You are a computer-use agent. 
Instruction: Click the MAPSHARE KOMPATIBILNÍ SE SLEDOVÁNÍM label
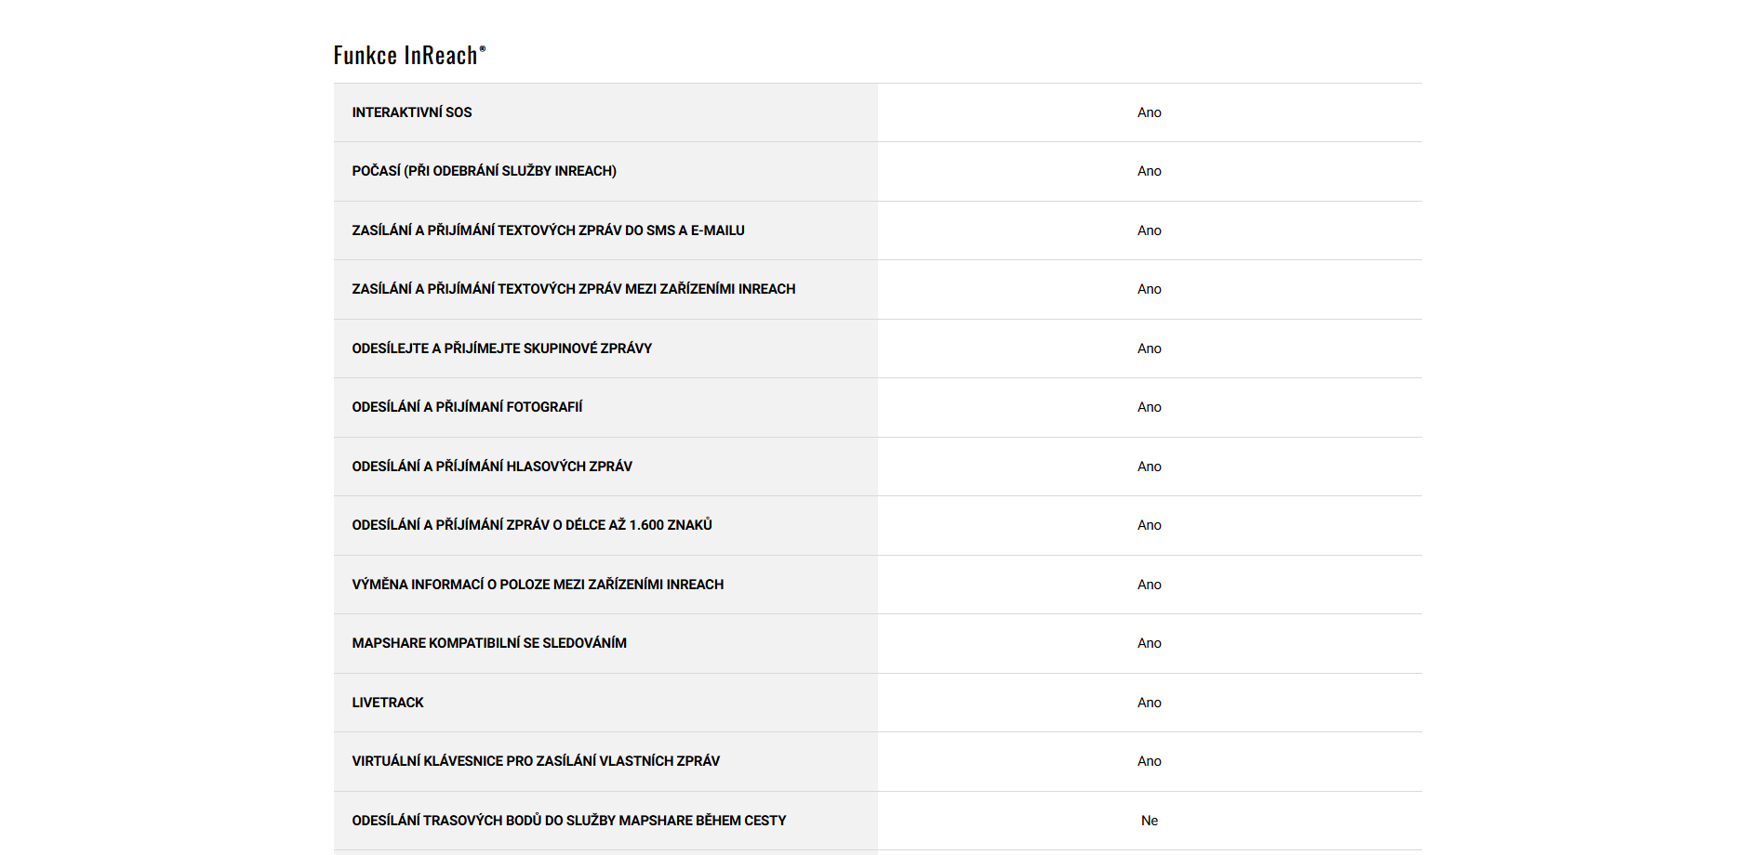[489, 643]
